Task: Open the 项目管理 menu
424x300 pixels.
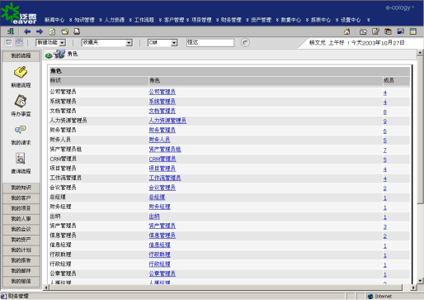Action: 201,20
